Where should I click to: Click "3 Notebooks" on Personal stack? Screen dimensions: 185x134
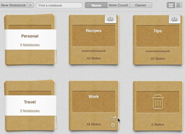click(x=30, y=45)
